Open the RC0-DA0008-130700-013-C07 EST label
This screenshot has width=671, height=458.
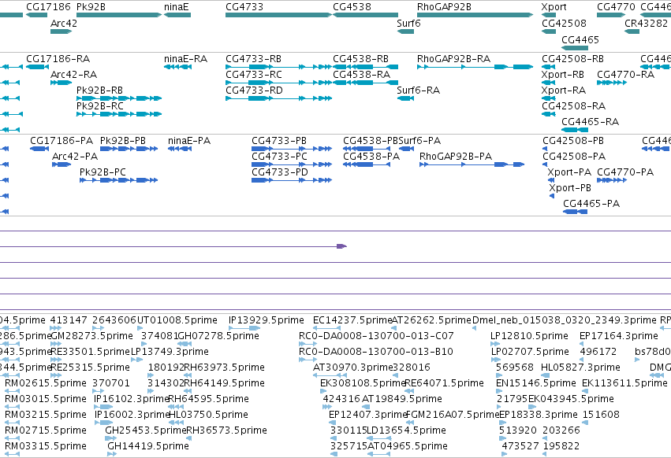376,336
